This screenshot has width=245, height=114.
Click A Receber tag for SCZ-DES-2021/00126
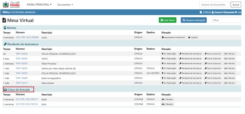167,104
